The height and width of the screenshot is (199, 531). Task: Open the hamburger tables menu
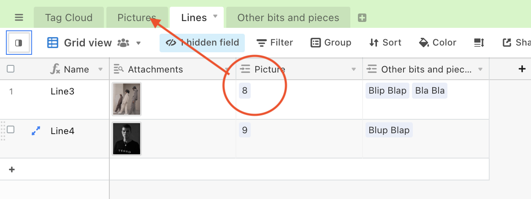click(x=19, y=18)
